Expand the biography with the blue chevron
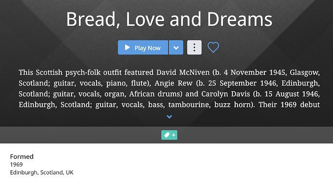333x180 pixels. 169,117
